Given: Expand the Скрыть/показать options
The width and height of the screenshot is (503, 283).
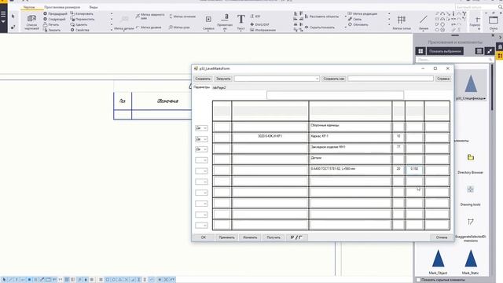Looking at the screenshot, I should 345,28.
